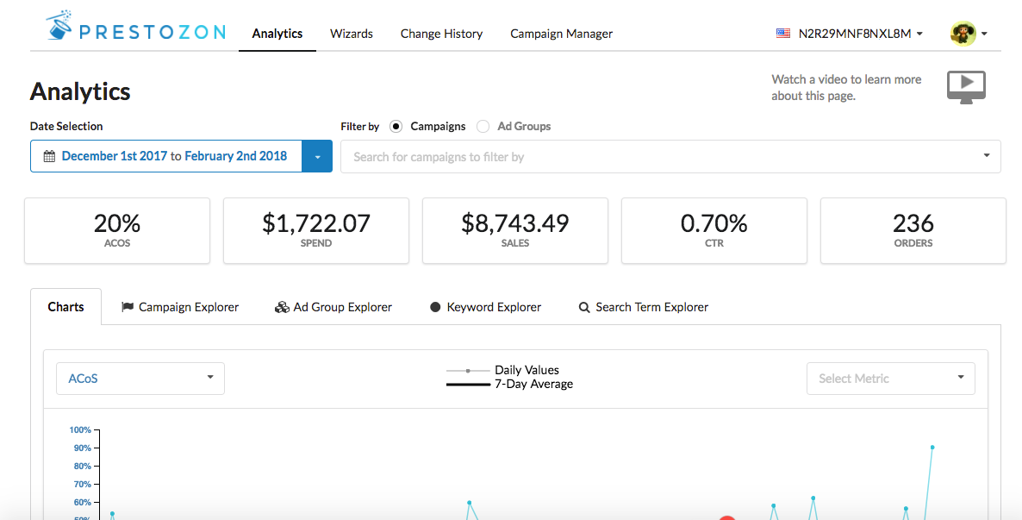Select the dot icon on Keyword Explorer tab
Viewport: 1022px width, 520px height.
[x=435, y=307]
